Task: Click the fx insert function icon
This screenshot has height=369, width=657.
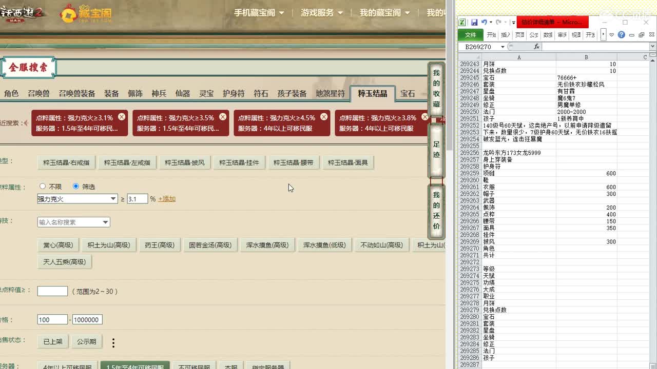Action: click(536, 47)
